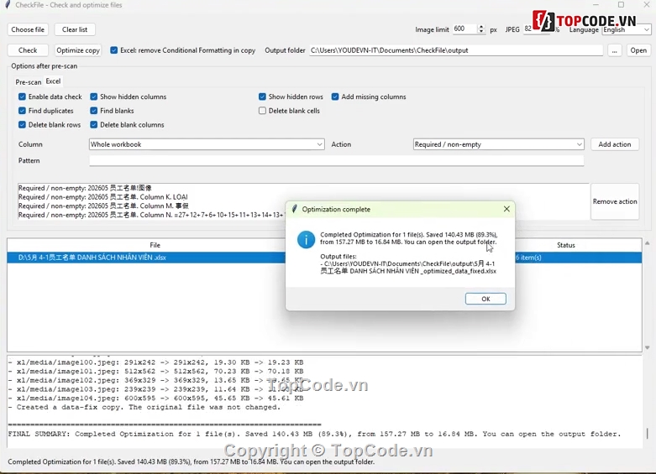656x474 pixels.
Task: Clear the file list
Action: pos(75,29)
